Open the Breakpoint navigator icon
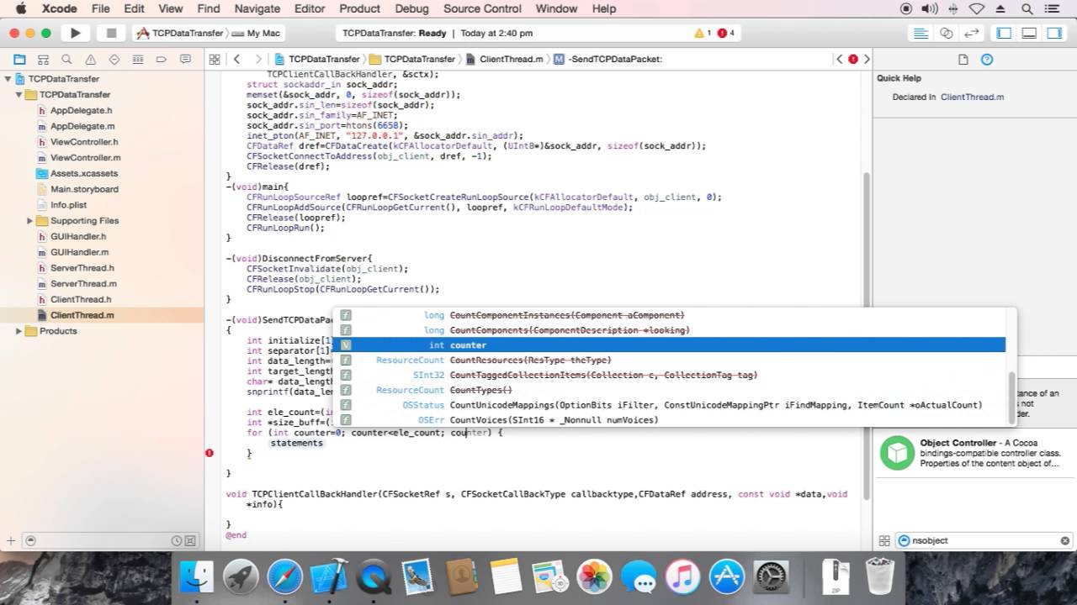Image resolution: width=1077 pixels, height=605 pixels. tap(162, 60)
